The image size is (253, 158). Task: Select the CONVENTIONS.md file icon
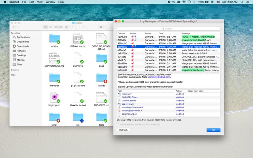pyautogui.click(x=54, y=58)
